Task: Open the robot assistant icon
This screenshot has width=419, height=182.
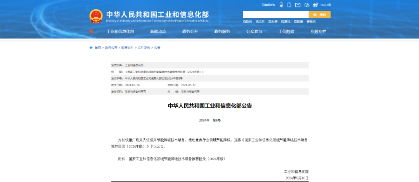Action: pyautogui.click(x=280, y=5)
